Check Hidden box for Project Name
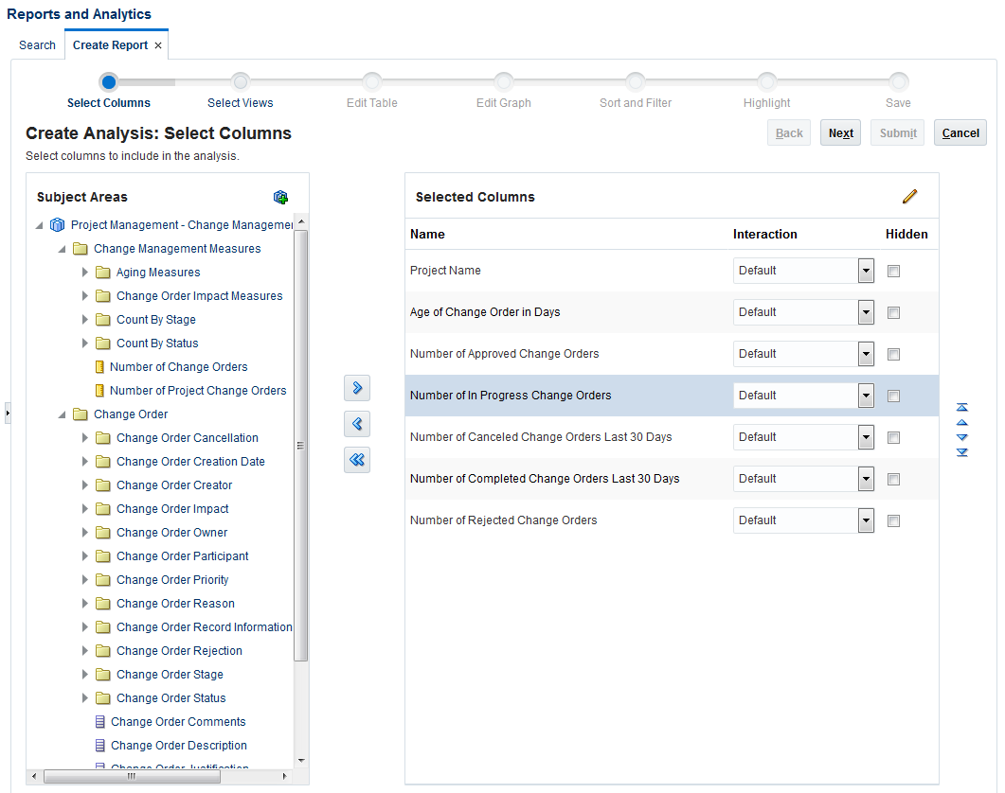1005x793 pixels. [893, 272]
